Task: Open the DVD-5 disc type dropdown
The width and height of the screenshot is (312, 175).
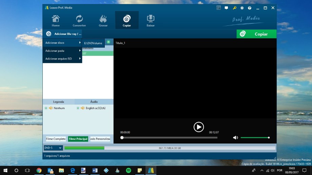Action: (x=53, y=148)
